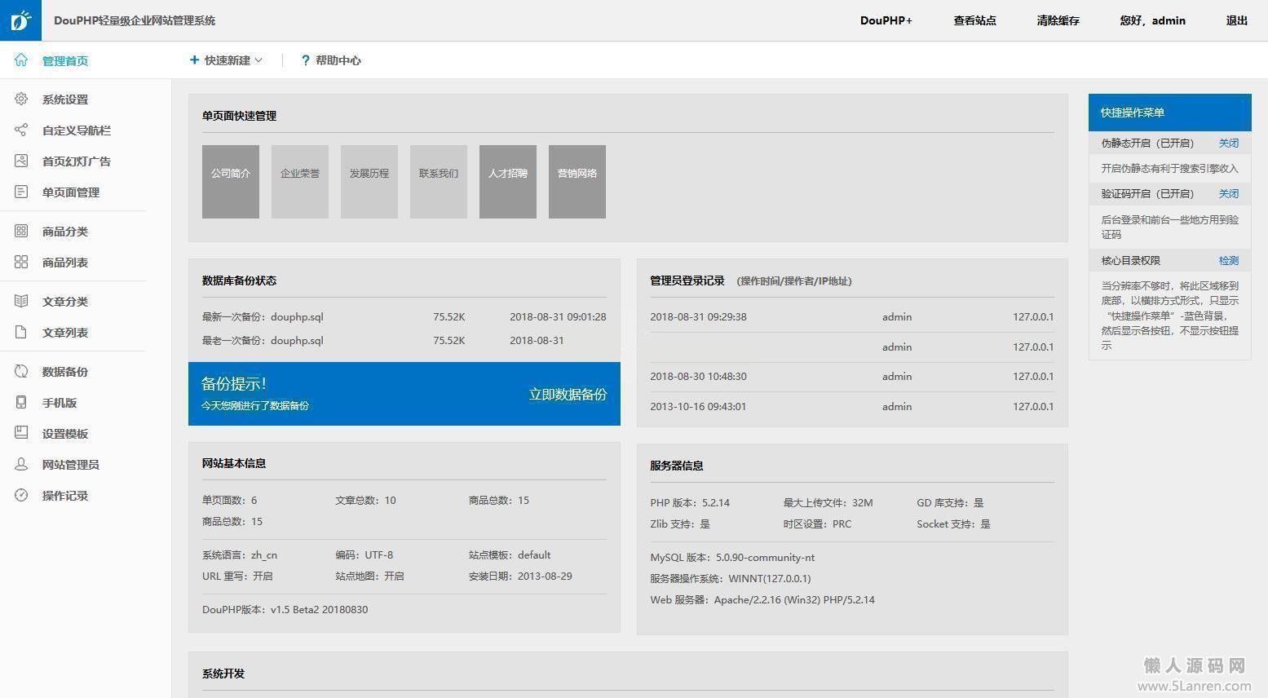
Task: Disable captcha using its 关闭 link
Action: 1228,194
